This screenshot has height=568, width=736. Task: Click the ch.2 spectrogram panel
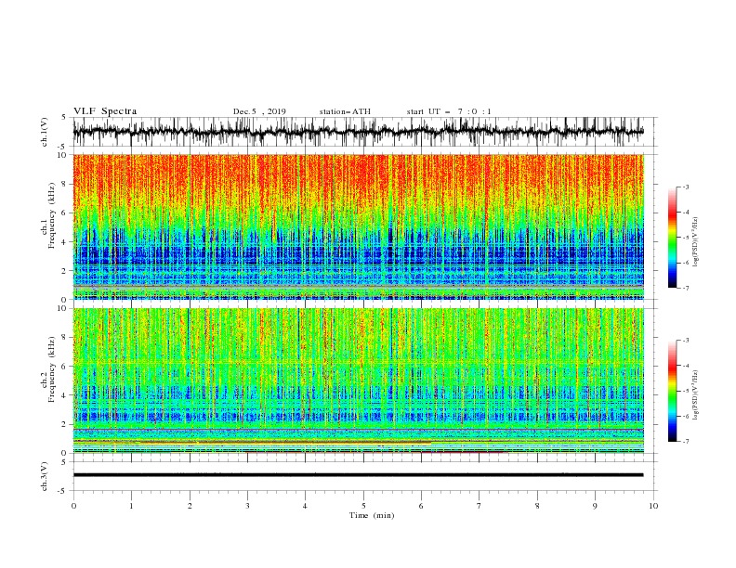pos(359,381)
